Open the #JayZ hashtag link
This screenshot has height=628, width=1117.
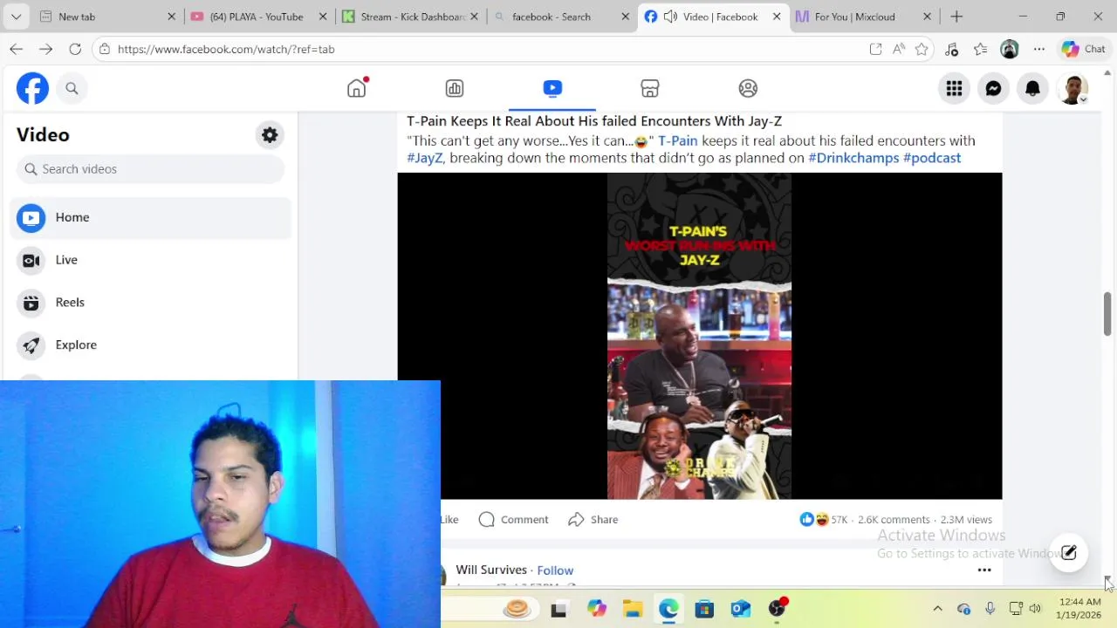click(x=424, y=158)
